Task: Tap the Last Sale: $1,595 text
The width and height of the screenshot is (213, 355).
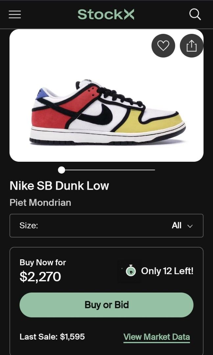Action: click(x=52, y=337)
